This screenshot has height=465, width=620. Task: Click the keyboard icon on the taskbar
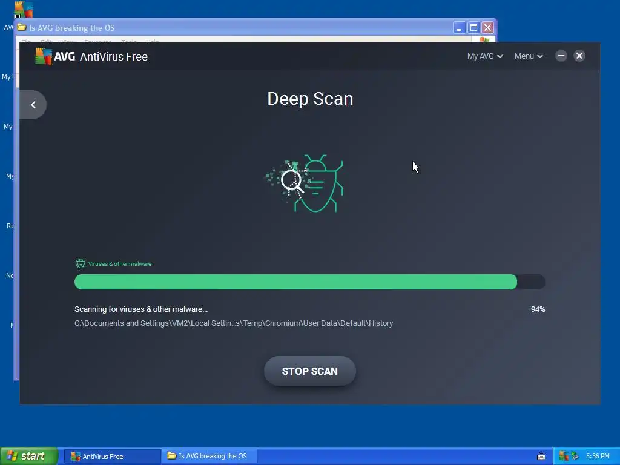tap(541, 457)
